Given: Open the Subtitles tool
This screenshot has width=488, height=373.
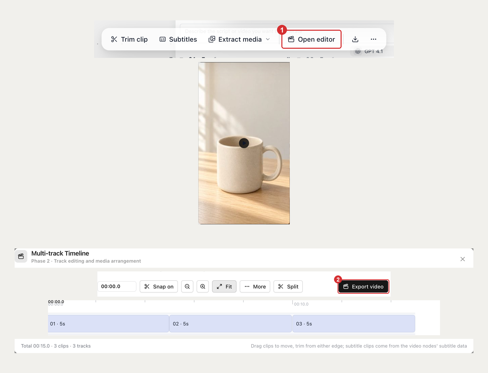Looking at the screenshot, I should pyautogui.click(x=178, y=39).
